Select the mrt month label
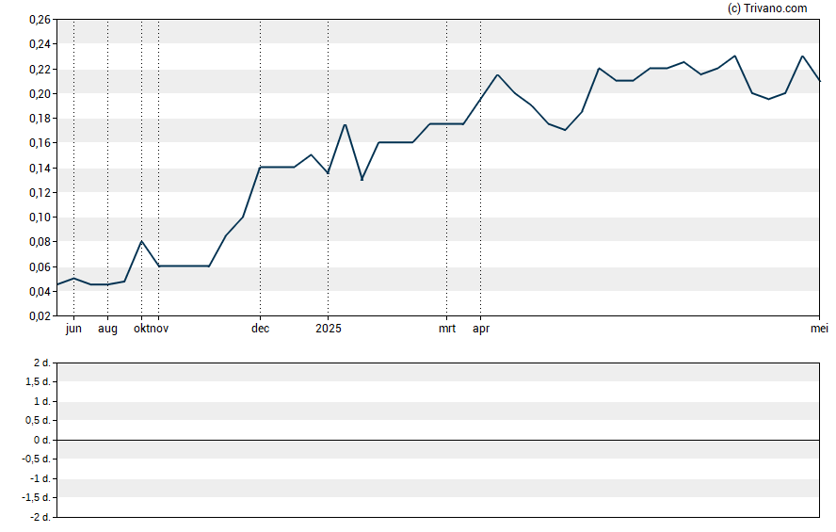Screen dimensions: 836x532 [447, 329]
